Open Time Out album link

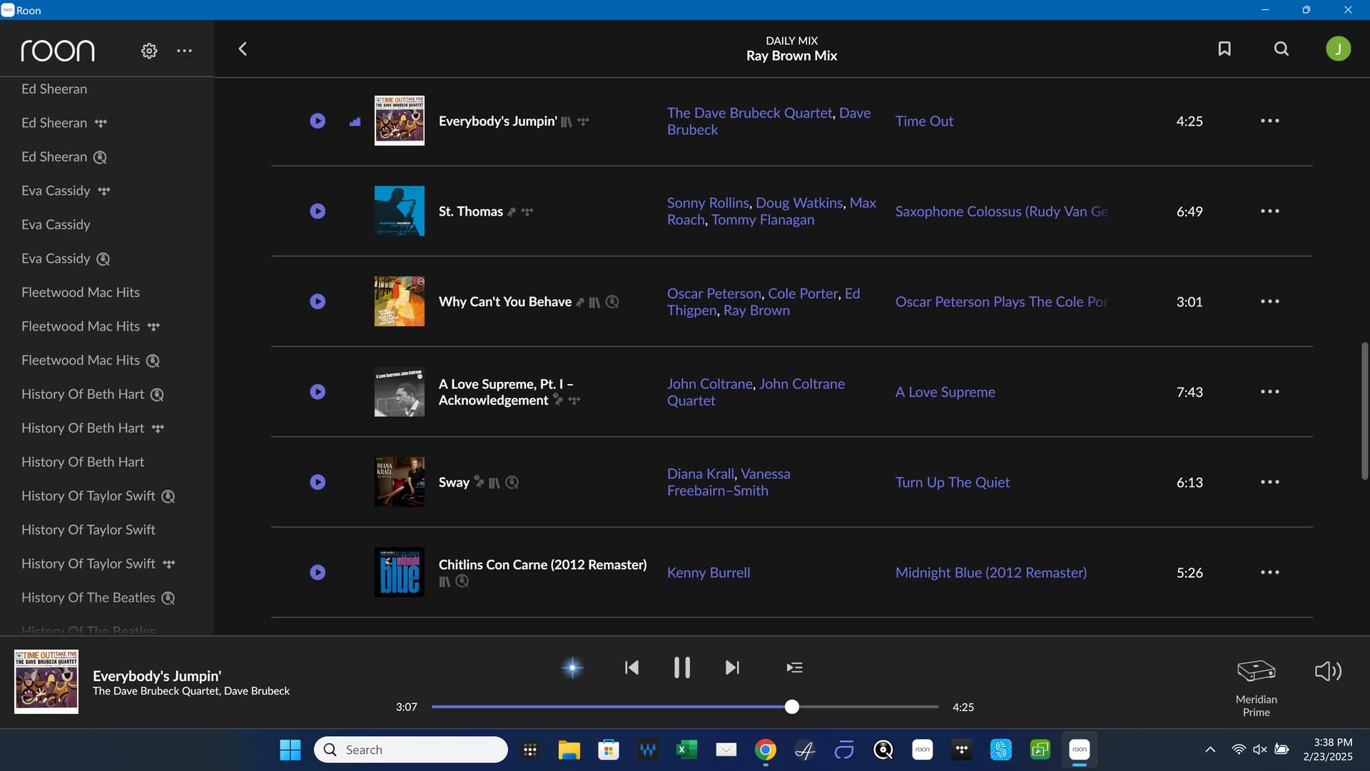924,121
